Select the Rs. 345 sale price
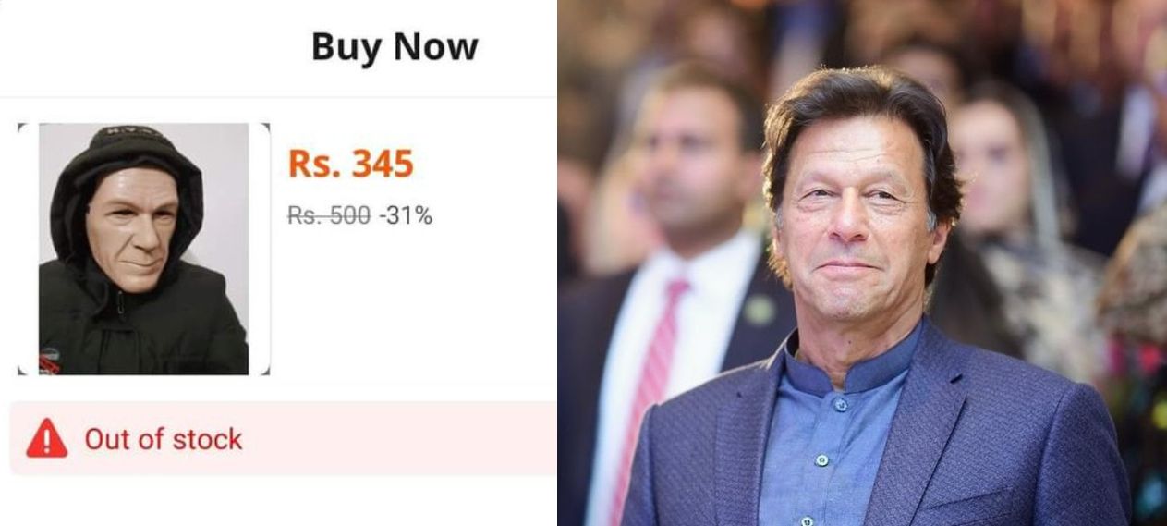Image resolution: width=1167 pixels, height=526 pixels. 350,164
